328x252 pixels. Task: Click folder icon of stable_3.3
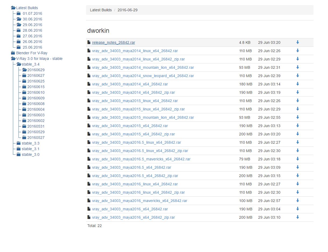pyautogui.click(x=19, y=143)
